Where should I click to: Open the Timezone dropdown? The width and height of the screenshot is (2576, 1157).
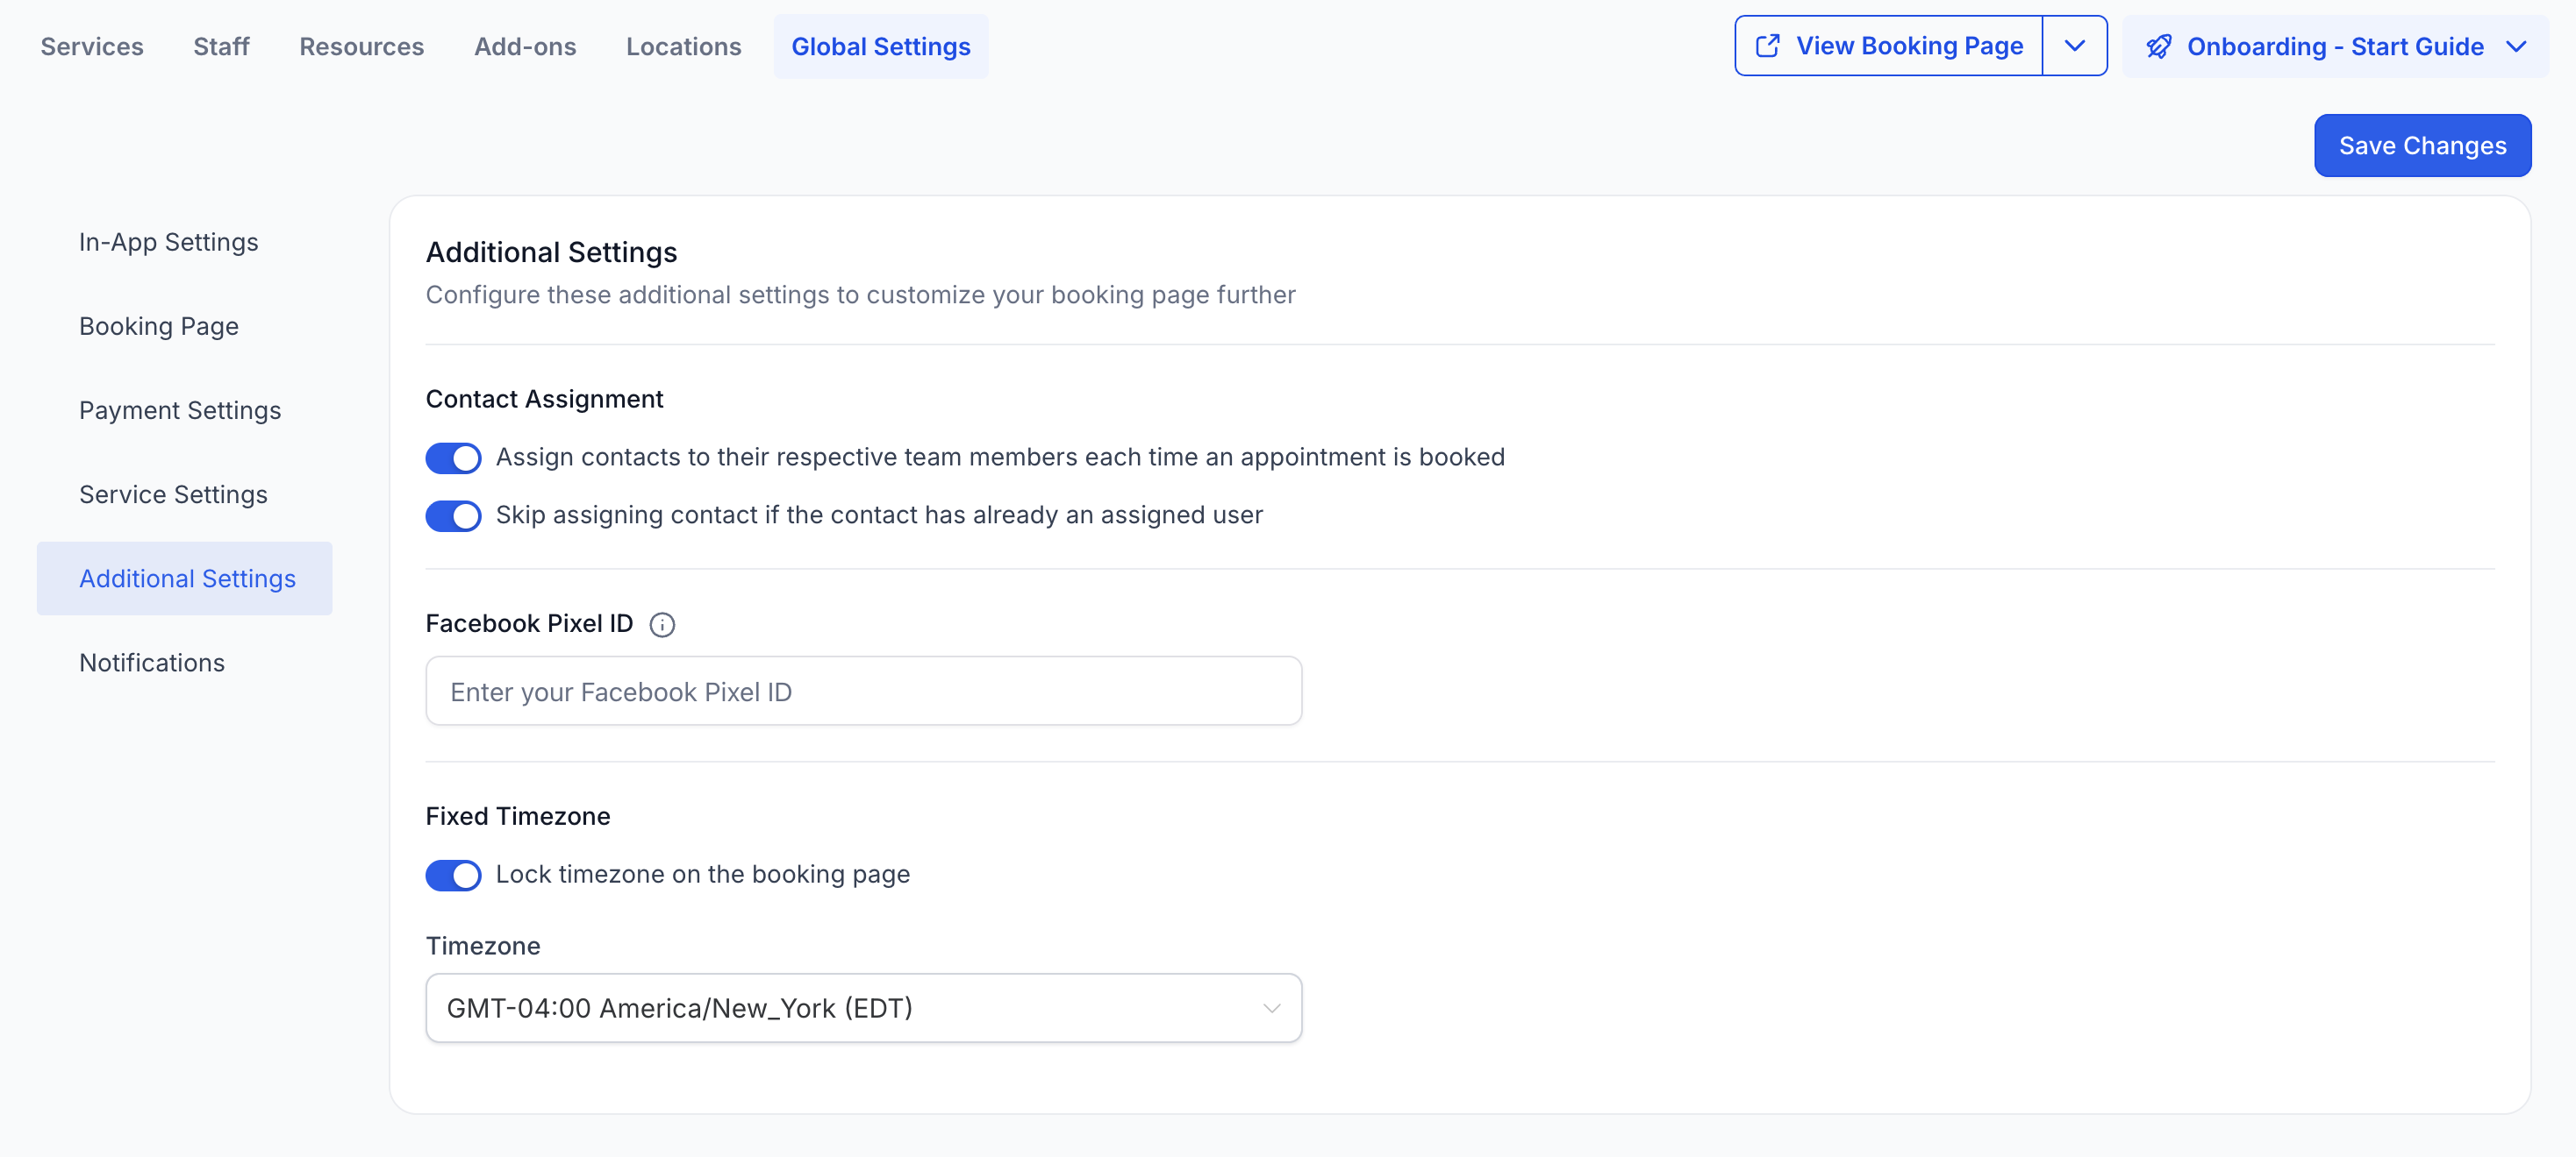click(863, 1008)
